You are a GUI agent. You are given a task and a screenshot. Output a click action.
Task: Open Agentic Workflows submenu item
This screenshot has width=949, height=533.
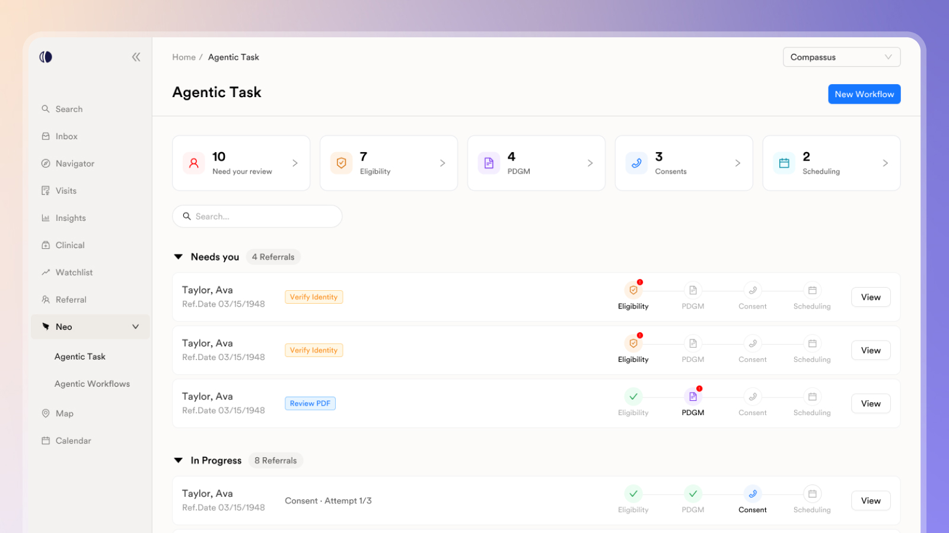92,384
